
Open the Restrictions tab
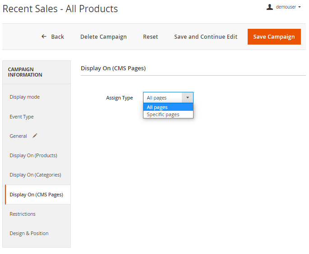pos(23,214)
